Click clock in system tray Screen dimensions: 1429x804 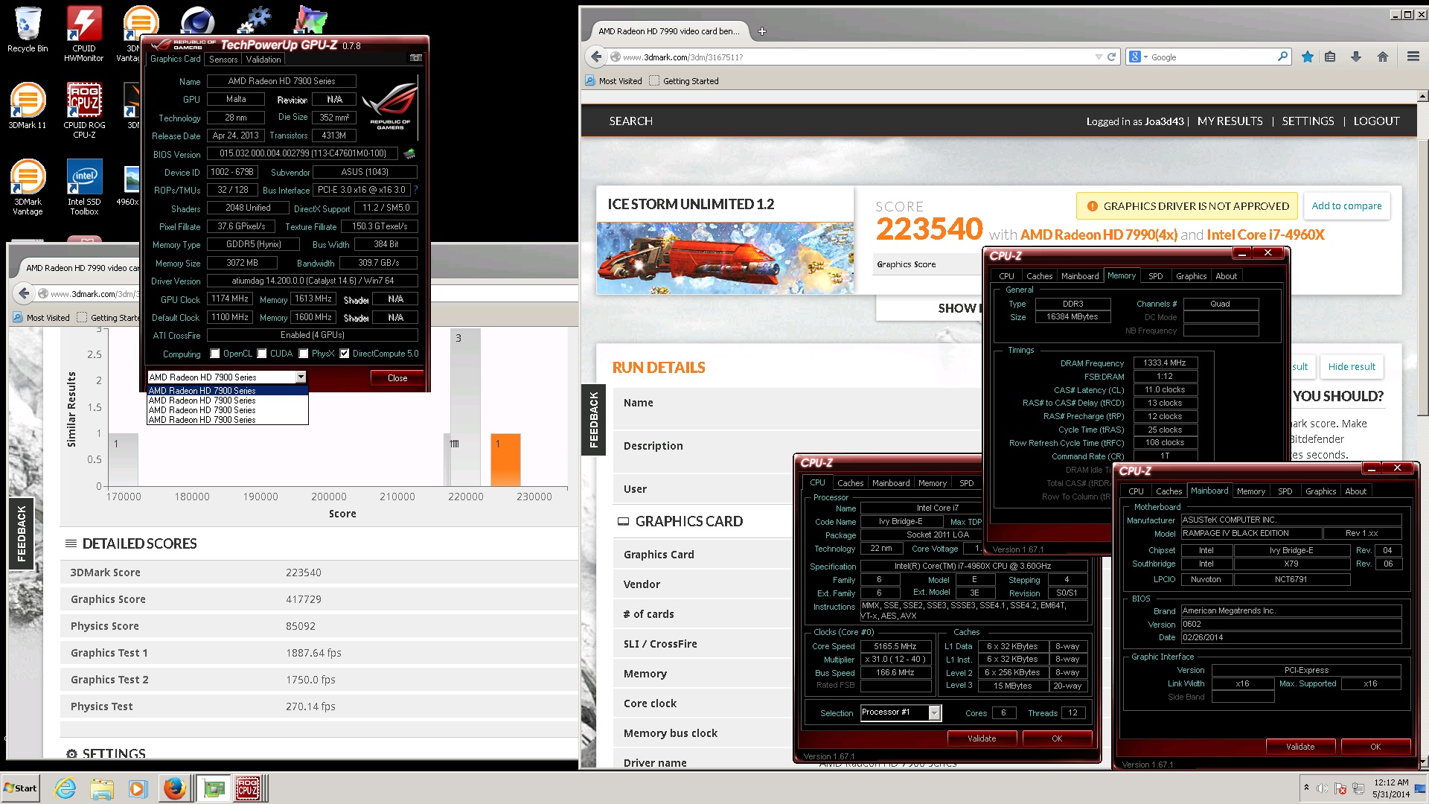point(1391,788)
